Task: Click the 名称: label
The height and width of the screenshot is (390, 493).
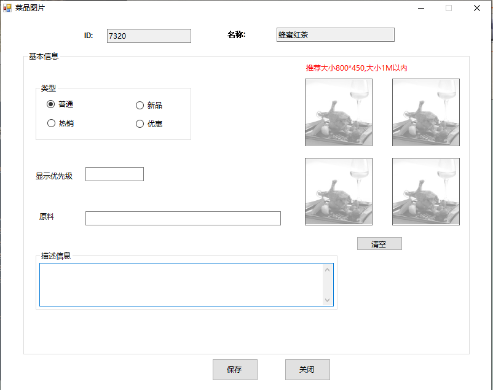Action: pyautogui.click(x=236, y=34)
